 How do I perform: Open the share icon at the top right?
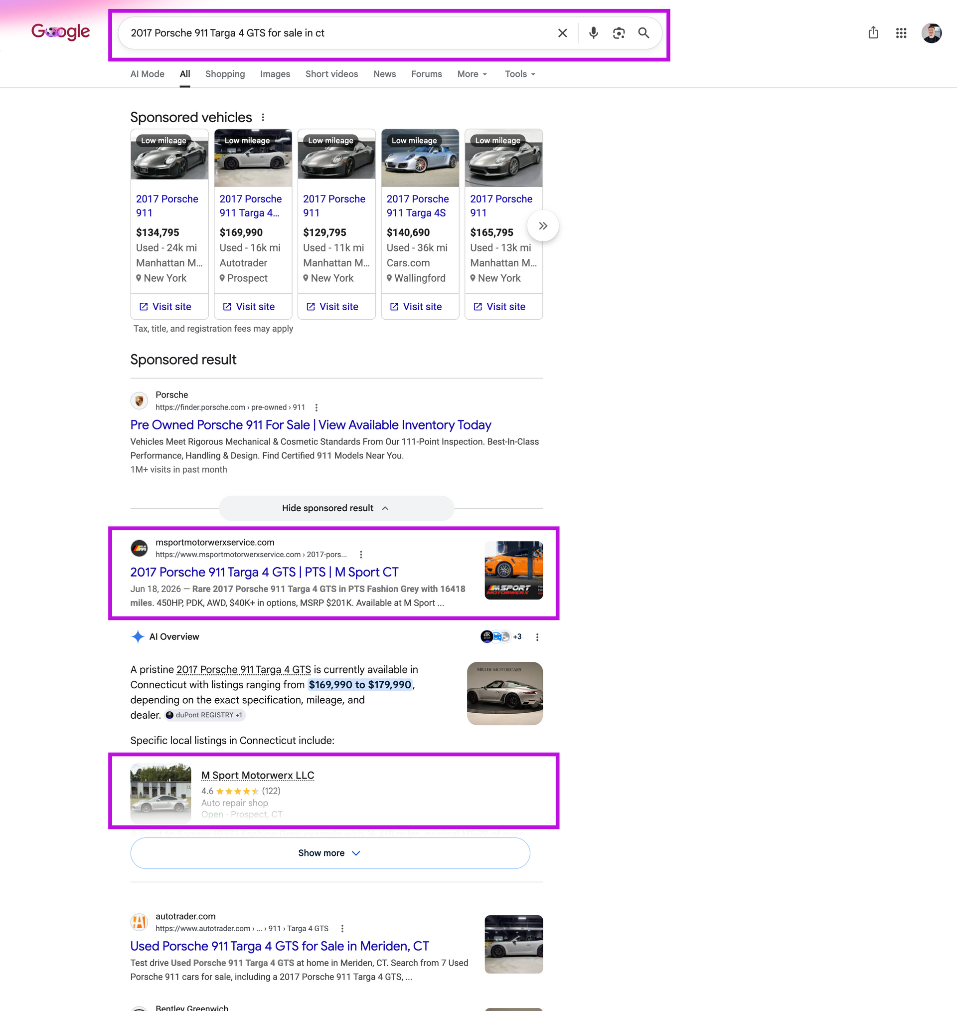tap(873, 32)
